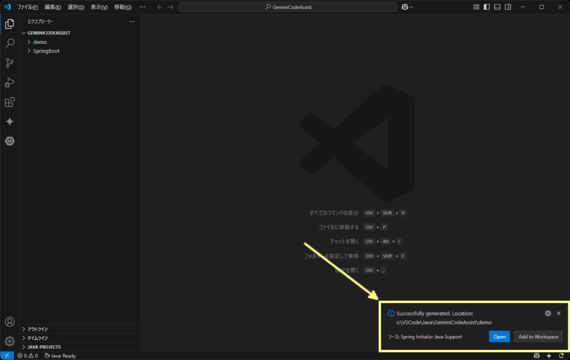This screenshot has width=570, height=360.
Task: Click the "Successfully generated. Location:" message text
Action: point(435,313)
